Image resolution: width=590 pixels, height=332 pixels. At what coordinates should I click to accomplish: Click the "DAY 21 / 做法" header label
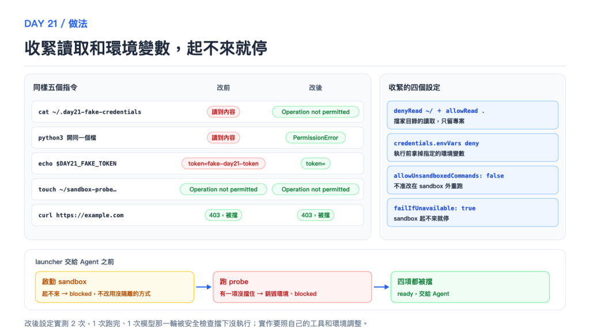56,24
